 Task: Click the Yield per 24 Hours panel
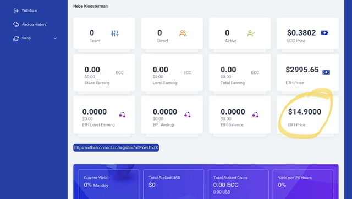click(303, 184)
